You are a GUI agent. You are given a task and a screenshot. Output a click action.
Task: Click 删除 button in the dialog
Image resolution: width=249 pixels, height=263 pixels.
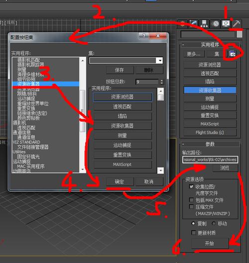click(149, 70)
